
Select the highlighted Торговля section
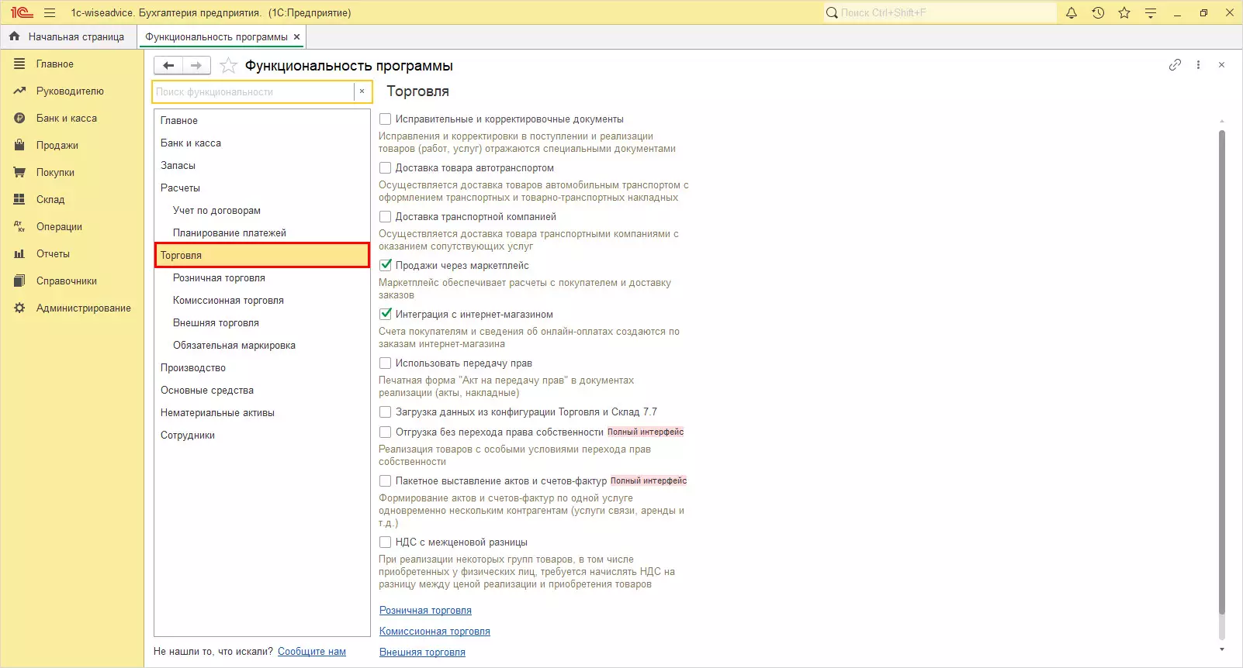[x=262, y=255]
